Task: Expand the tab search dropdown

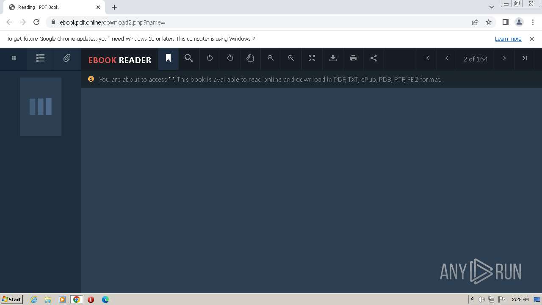Action: (x=491, y=7)
